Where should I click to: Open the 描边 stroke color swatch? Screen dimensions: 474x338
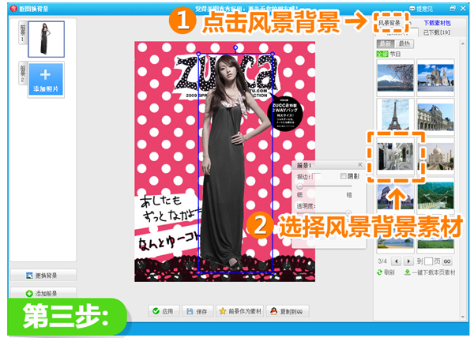tap(316, 176)
